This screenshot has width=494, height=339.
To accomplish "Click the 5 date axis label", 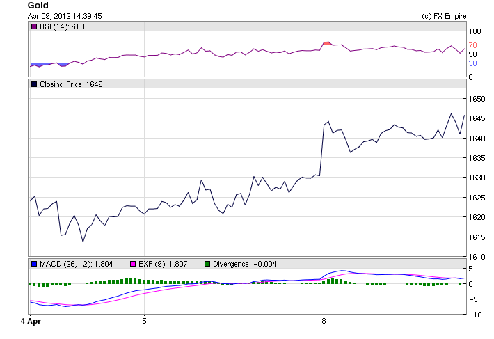I will (x=144, y=321).
